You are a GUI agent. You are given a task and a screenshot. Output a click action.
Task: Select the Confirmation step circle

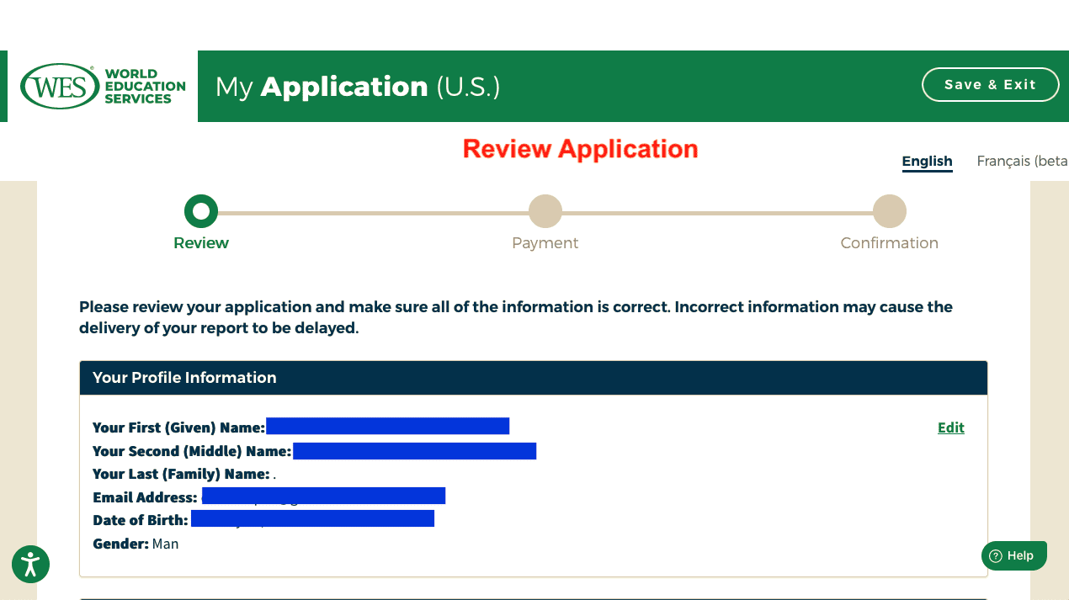coord(889,211)
